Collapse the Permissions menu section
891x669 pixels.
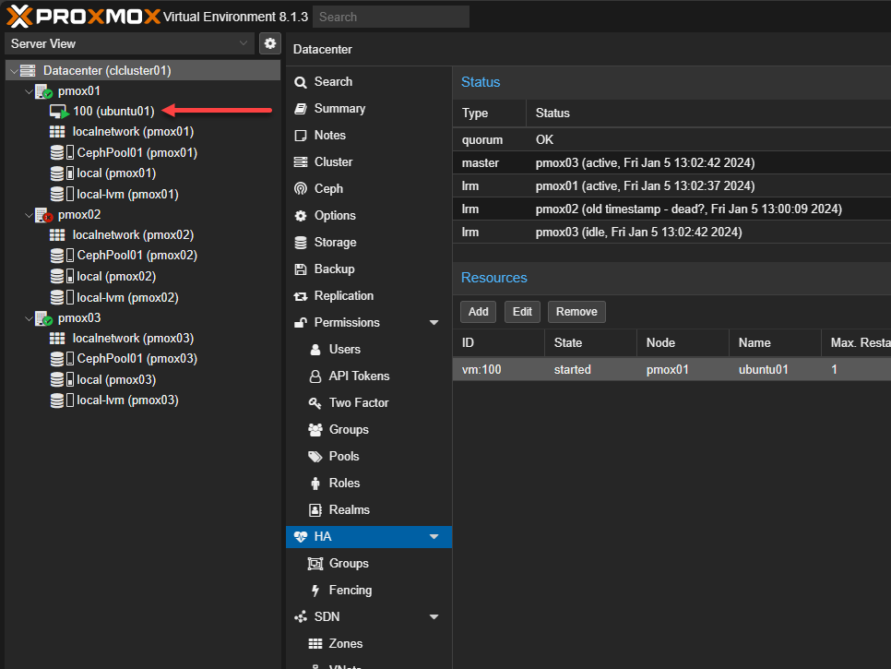coord(434,323)
